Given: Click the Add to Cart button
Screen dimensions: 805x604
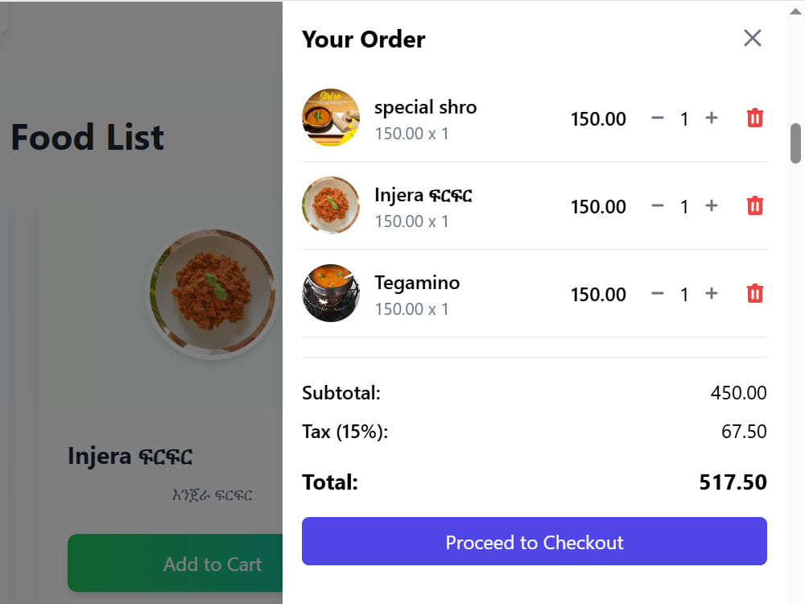Looking at the screenshot, I should (x=175, y=564).
